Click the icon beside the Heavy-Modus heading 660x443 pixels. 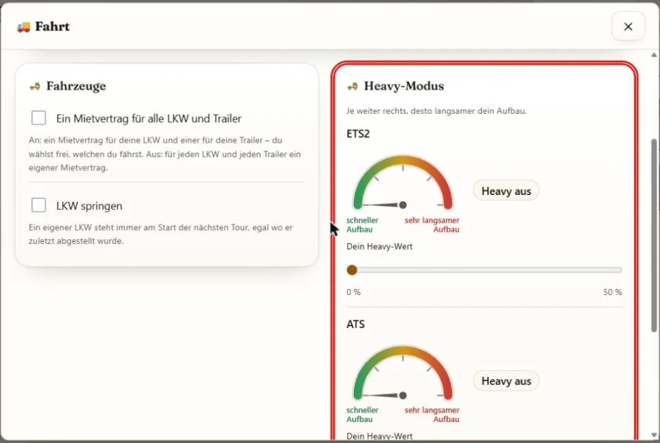tap(352, 87)
